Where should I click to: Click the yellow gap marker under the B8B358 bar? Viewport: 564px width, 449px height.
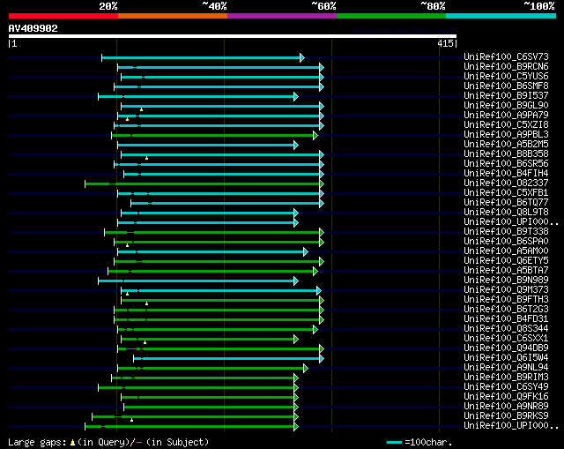point(147,158)
